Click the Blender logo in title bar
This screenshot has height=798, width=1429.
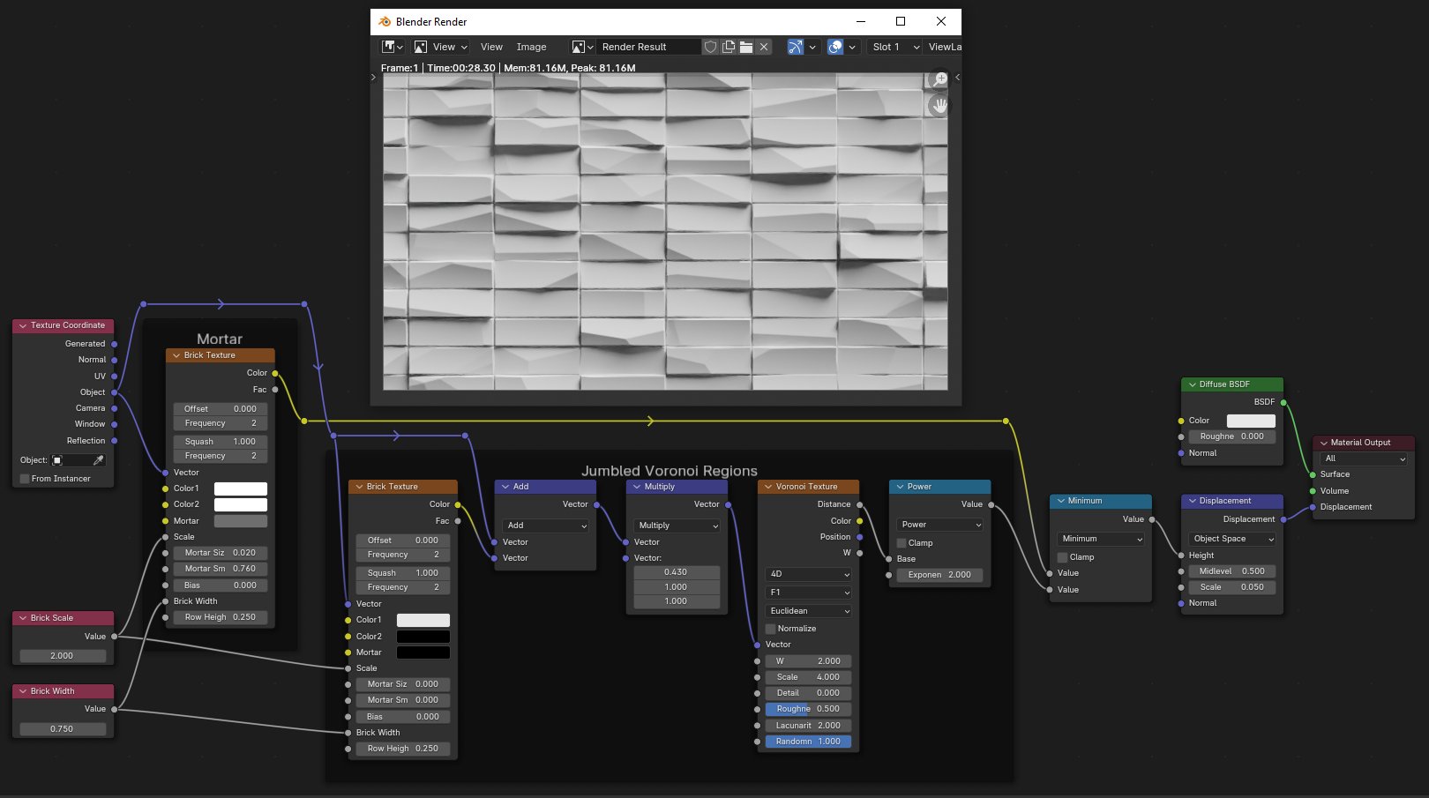(x=385, y=21)
